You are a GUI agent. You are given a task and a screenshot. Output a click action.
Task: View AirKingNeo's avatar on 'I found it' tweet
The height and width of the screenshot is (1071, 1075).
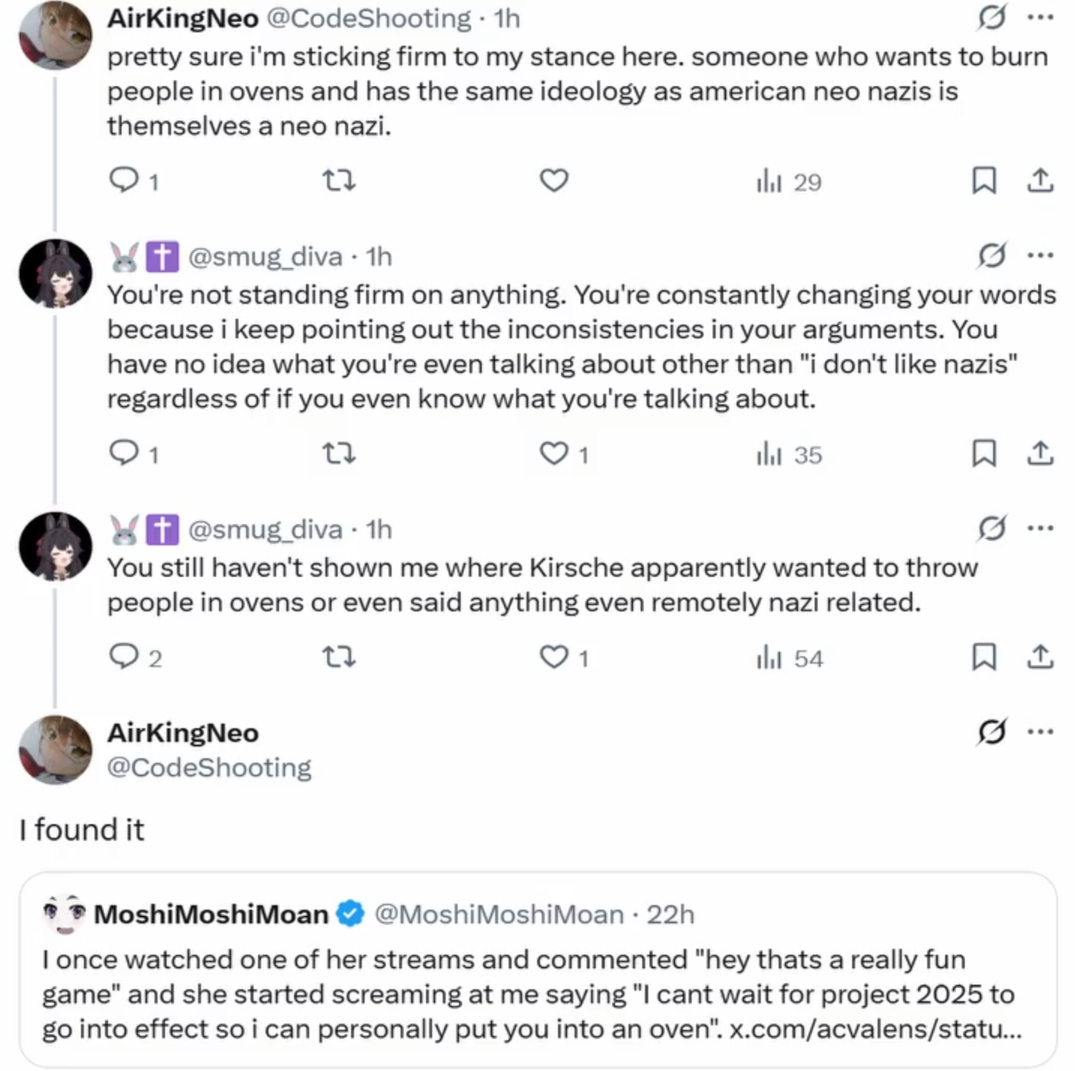click(55, 749)
